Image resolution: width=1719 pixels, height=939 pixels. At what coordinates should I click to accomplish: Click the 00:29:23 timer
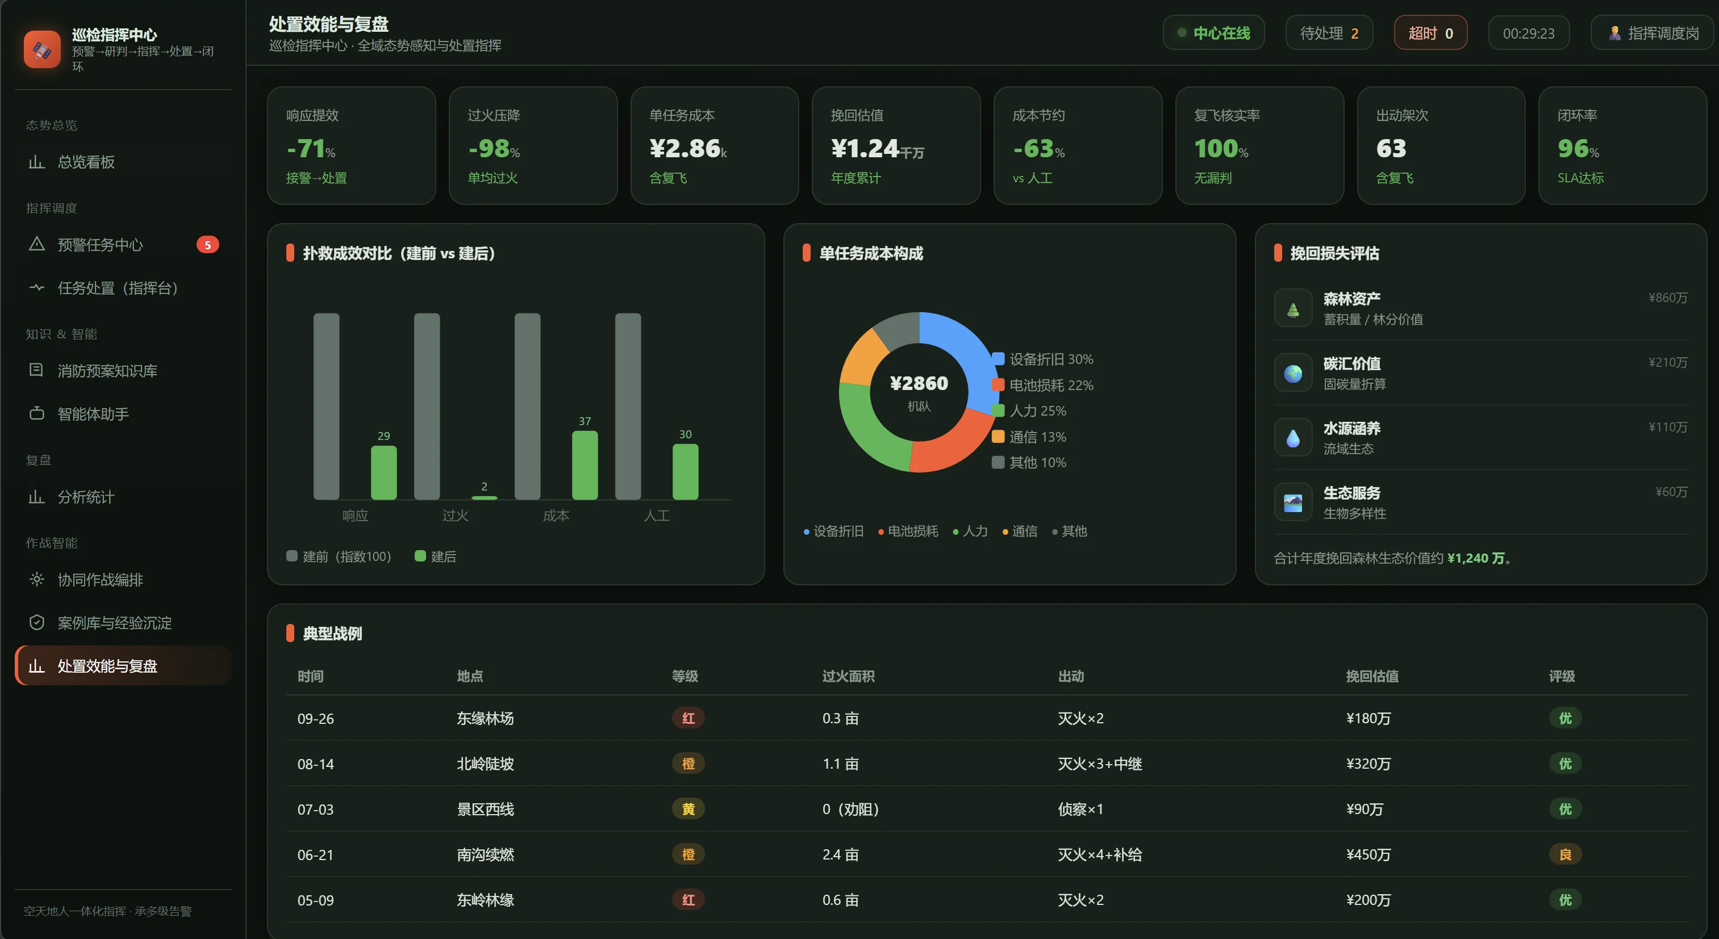pos(1528,33)
